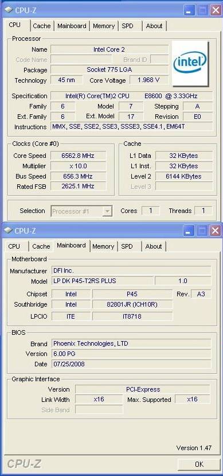Show About tab in lower window
223x476 pixels.
pyautogui.click(x=154, y=246)
